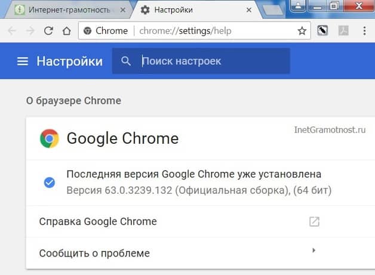Open the Chrome three-dot menu
Screen dimensions: 375x275
coord(364,31)
